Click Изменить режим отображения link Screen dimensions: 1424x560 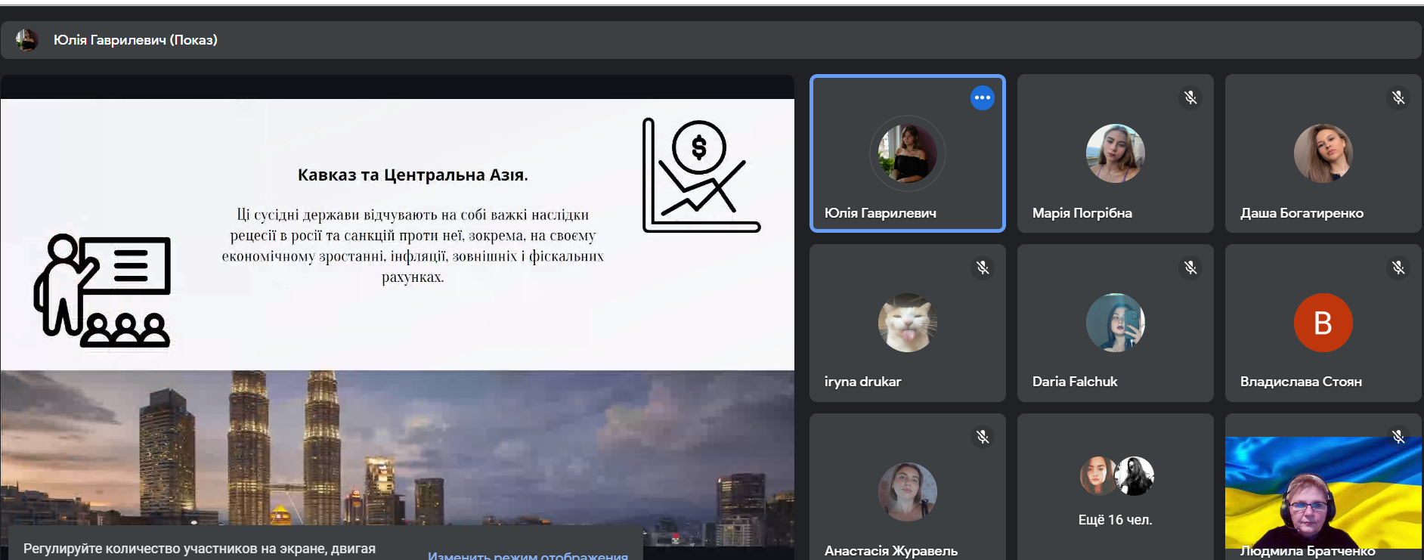point(528,555)
